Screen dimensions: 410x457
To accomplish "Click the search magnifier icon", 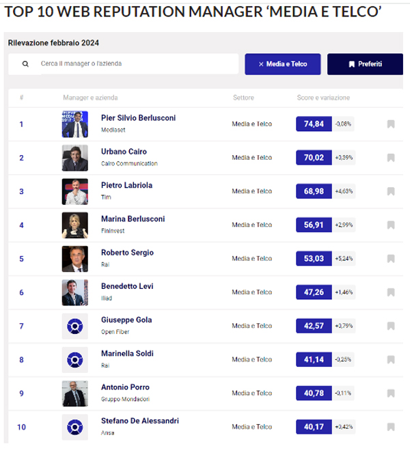I will point(25,64).
